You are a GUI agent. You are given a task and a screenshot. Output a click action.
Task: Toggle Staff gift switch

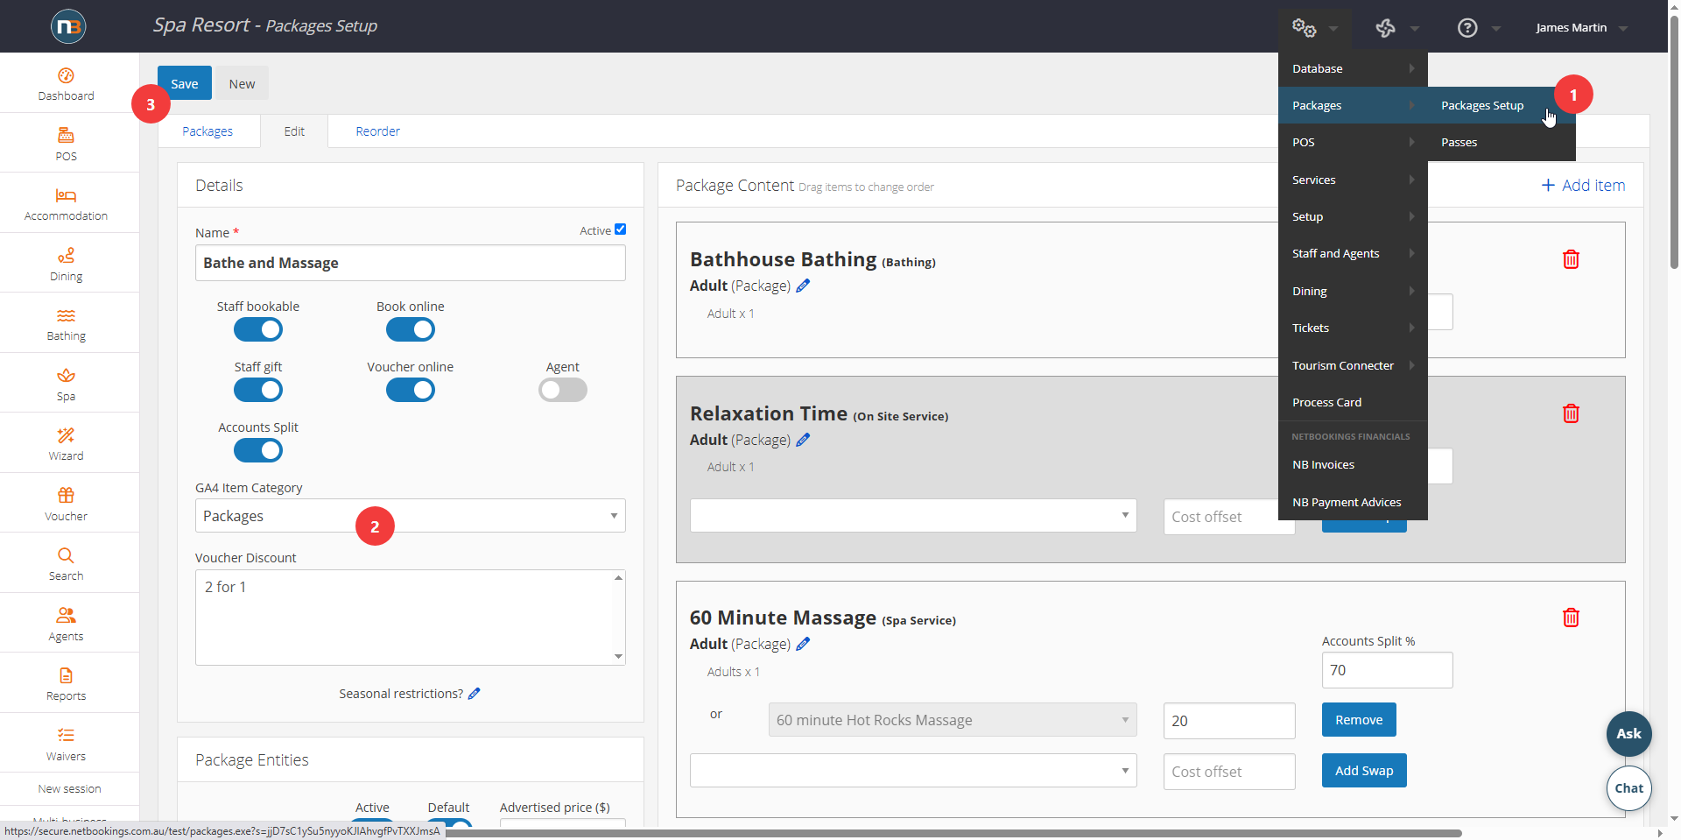[x=258, y=391]
